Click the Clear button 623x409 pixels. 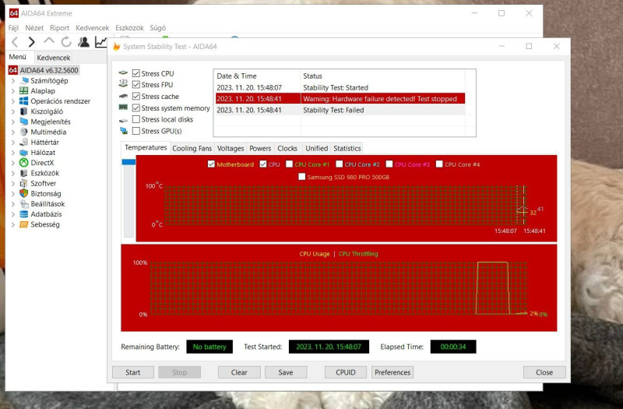point(239,372)
